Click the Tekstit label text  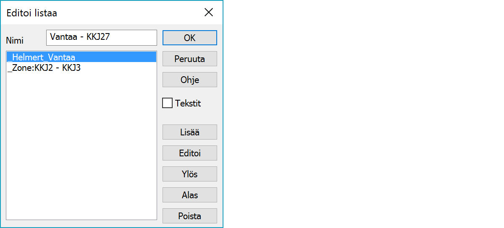(x=188, y=103)
